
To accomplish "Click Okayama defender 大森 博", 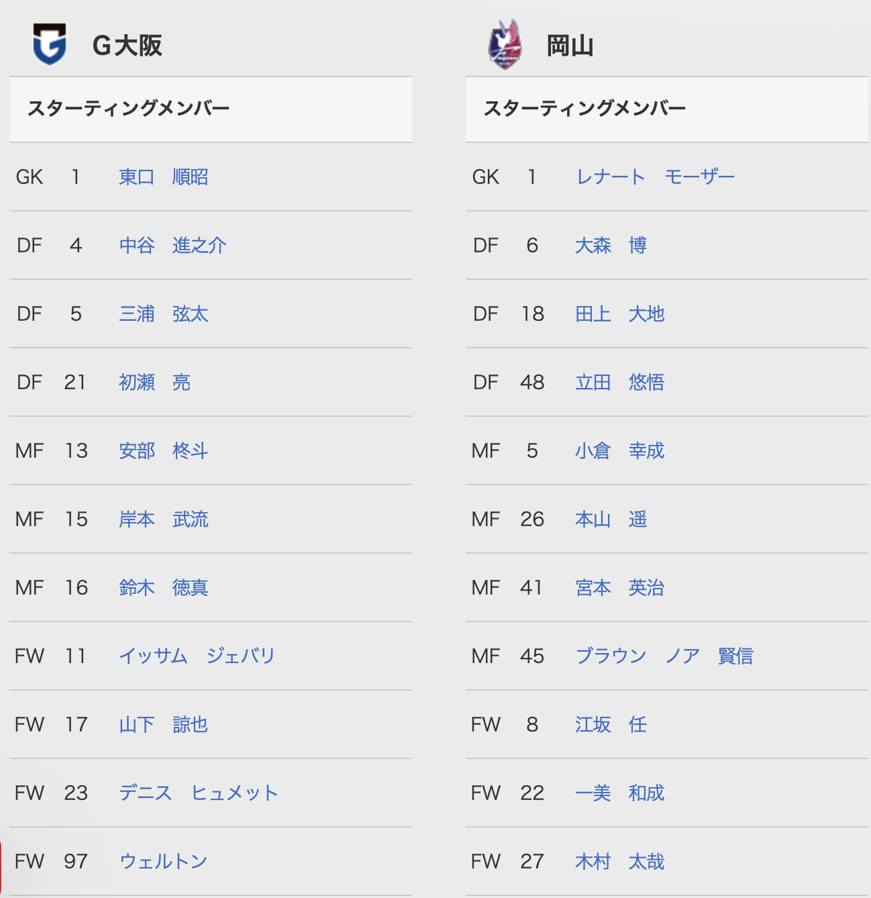I will pos(611,246).
